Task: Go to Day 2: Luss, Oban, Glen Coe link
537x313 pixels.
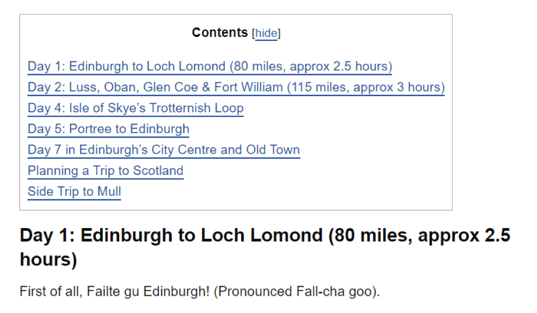Action: pos(235,87)
